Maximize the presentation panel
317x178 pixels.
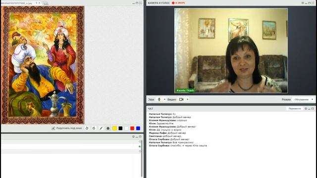pyautogui.click(x=137, y=3)
